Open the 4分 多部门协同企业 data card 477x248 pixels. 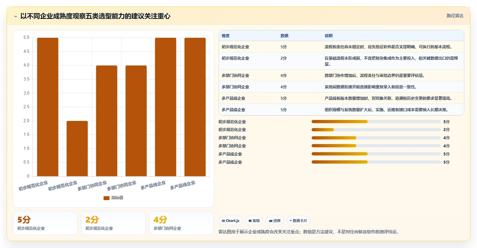[181, 223]
